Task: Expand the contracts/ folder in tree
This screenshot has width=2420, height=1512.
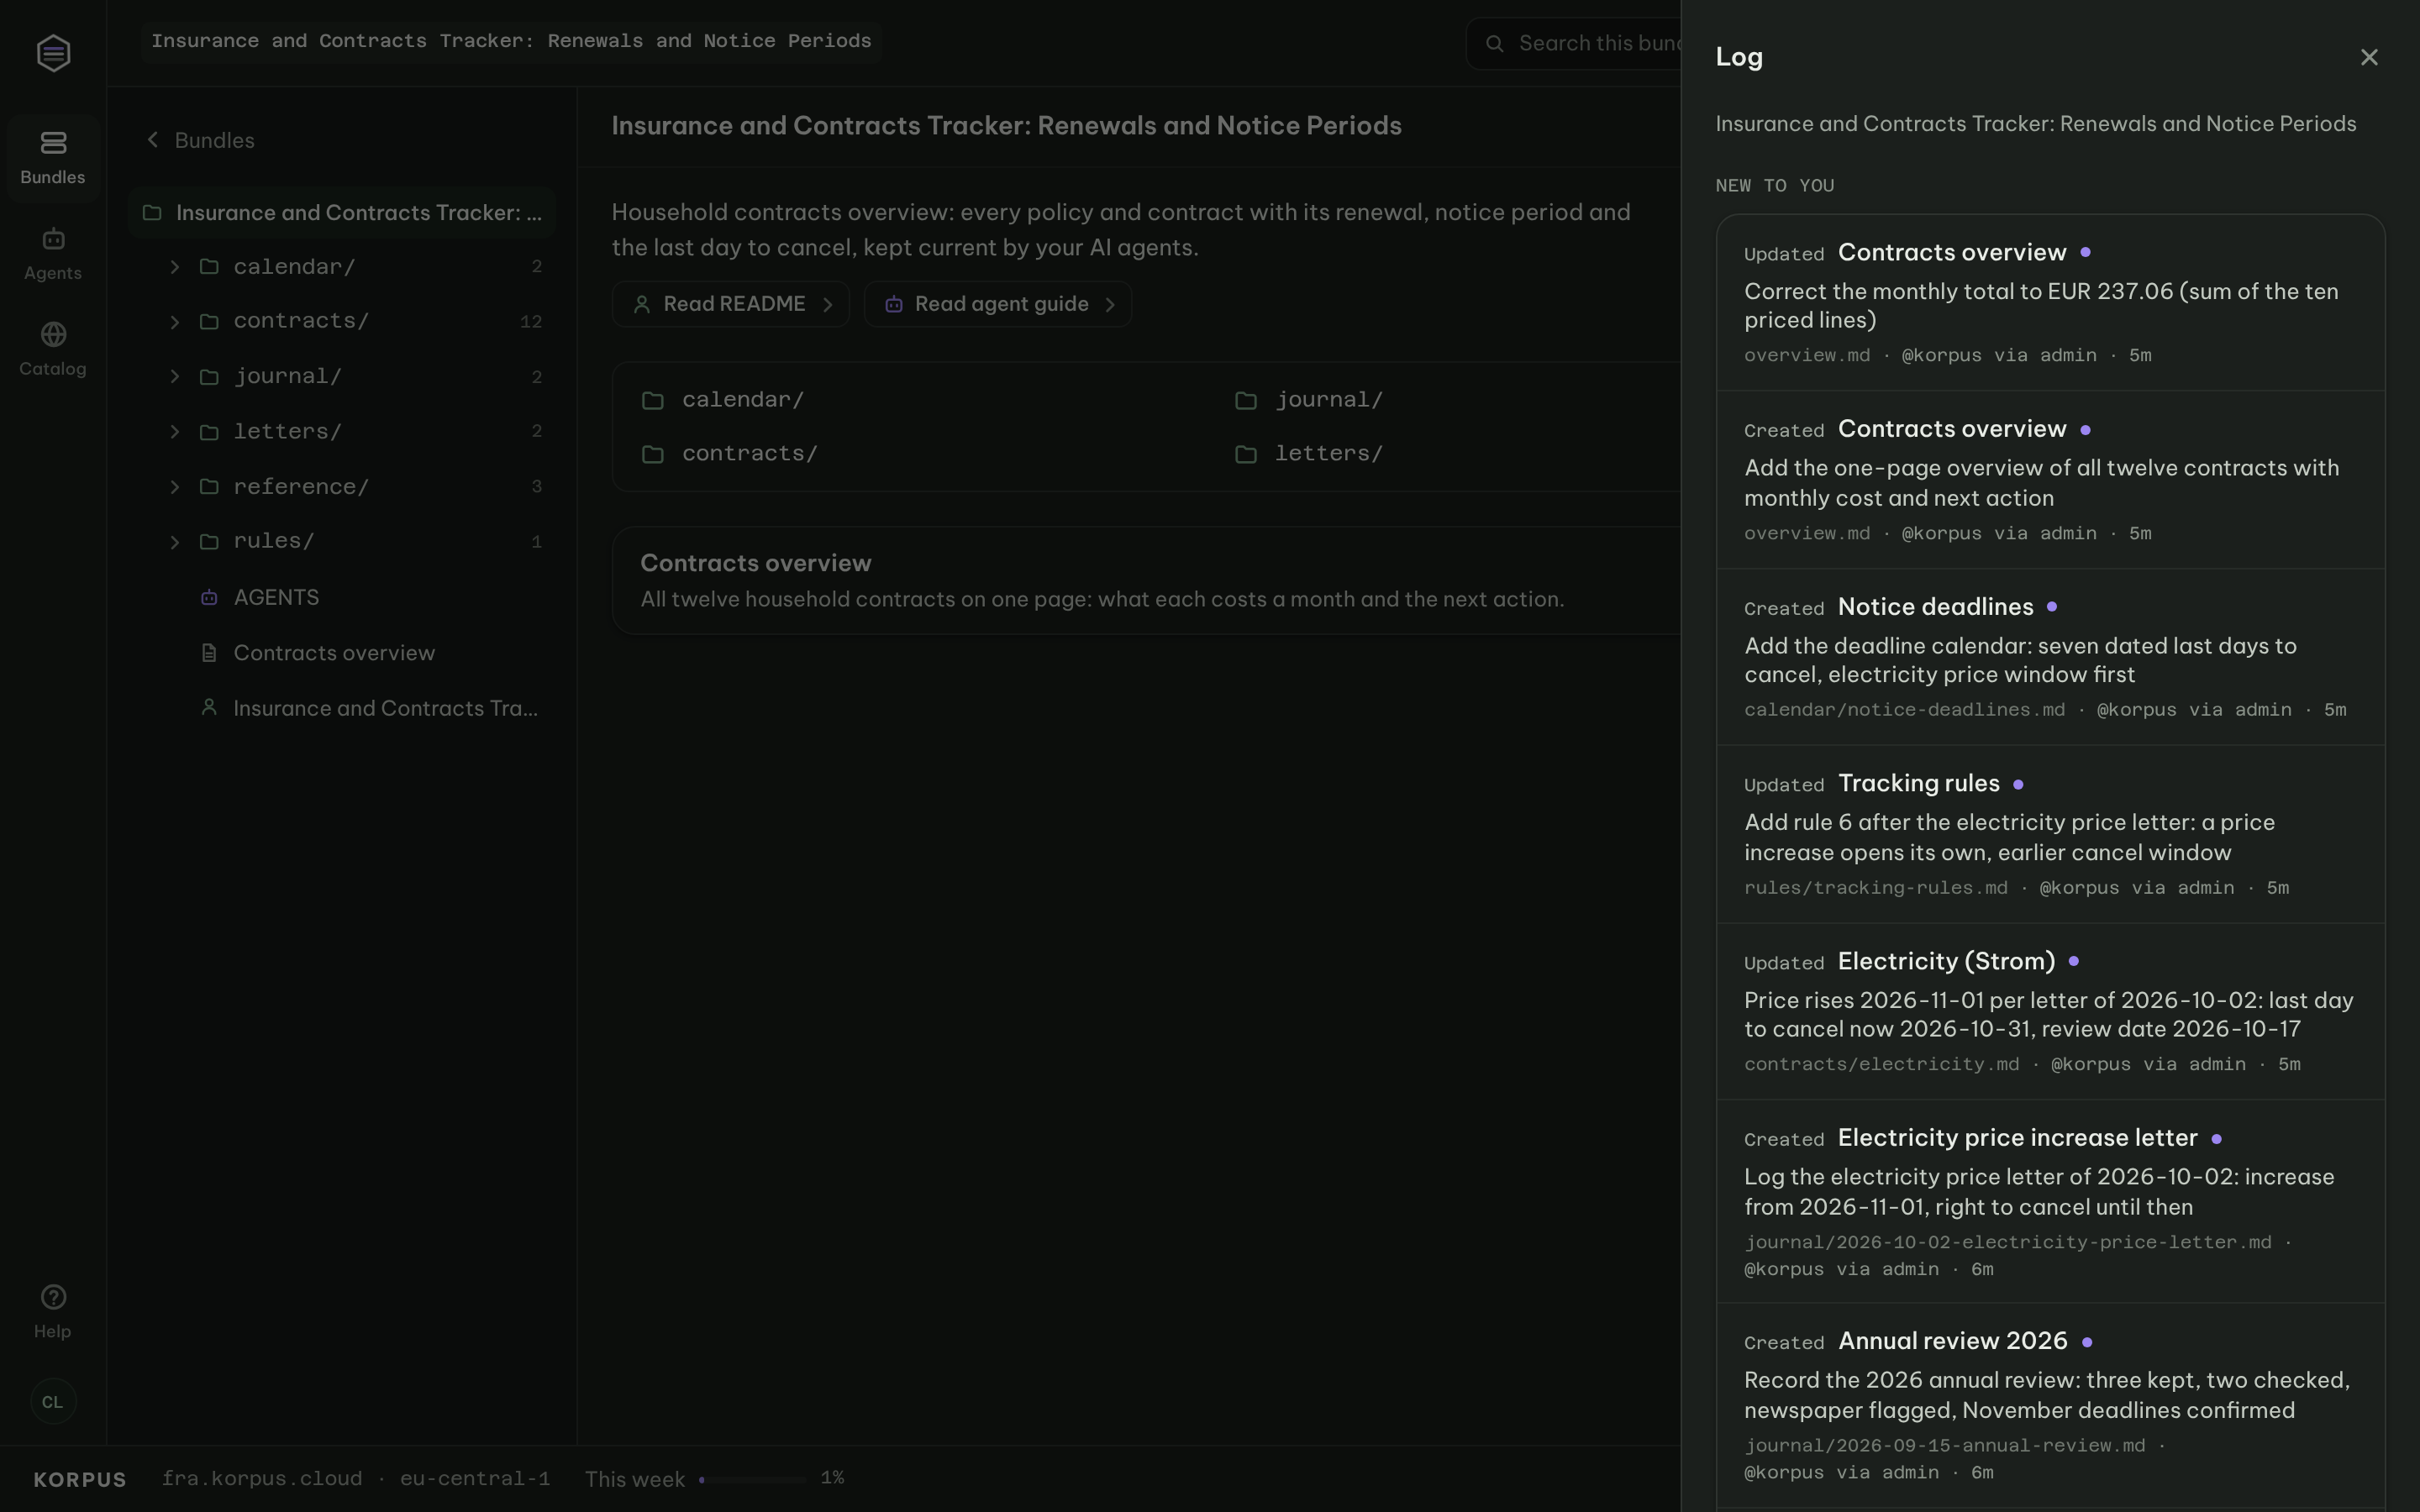Action: coord(175,322)
